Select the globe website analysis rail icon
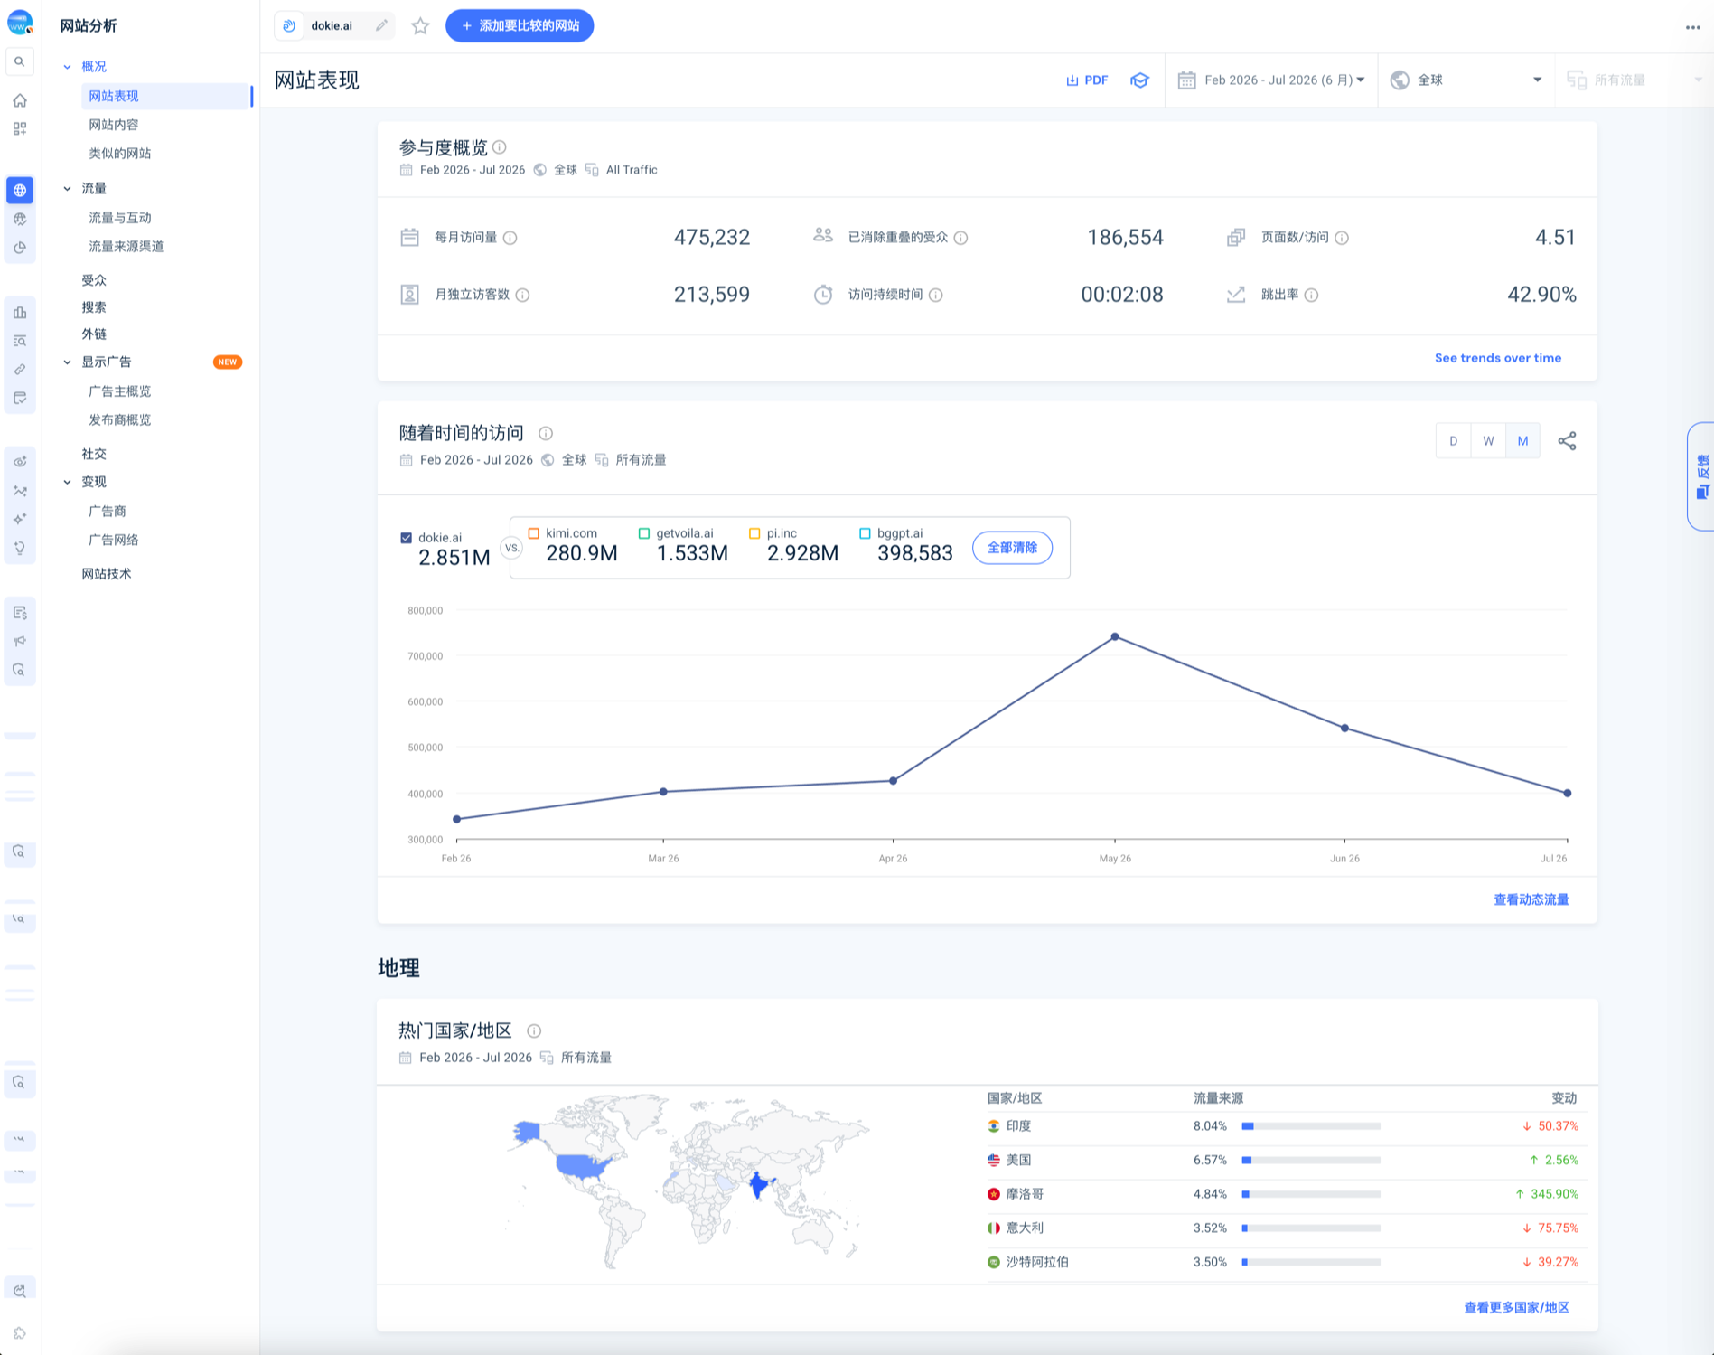 (x=19, y=191)
